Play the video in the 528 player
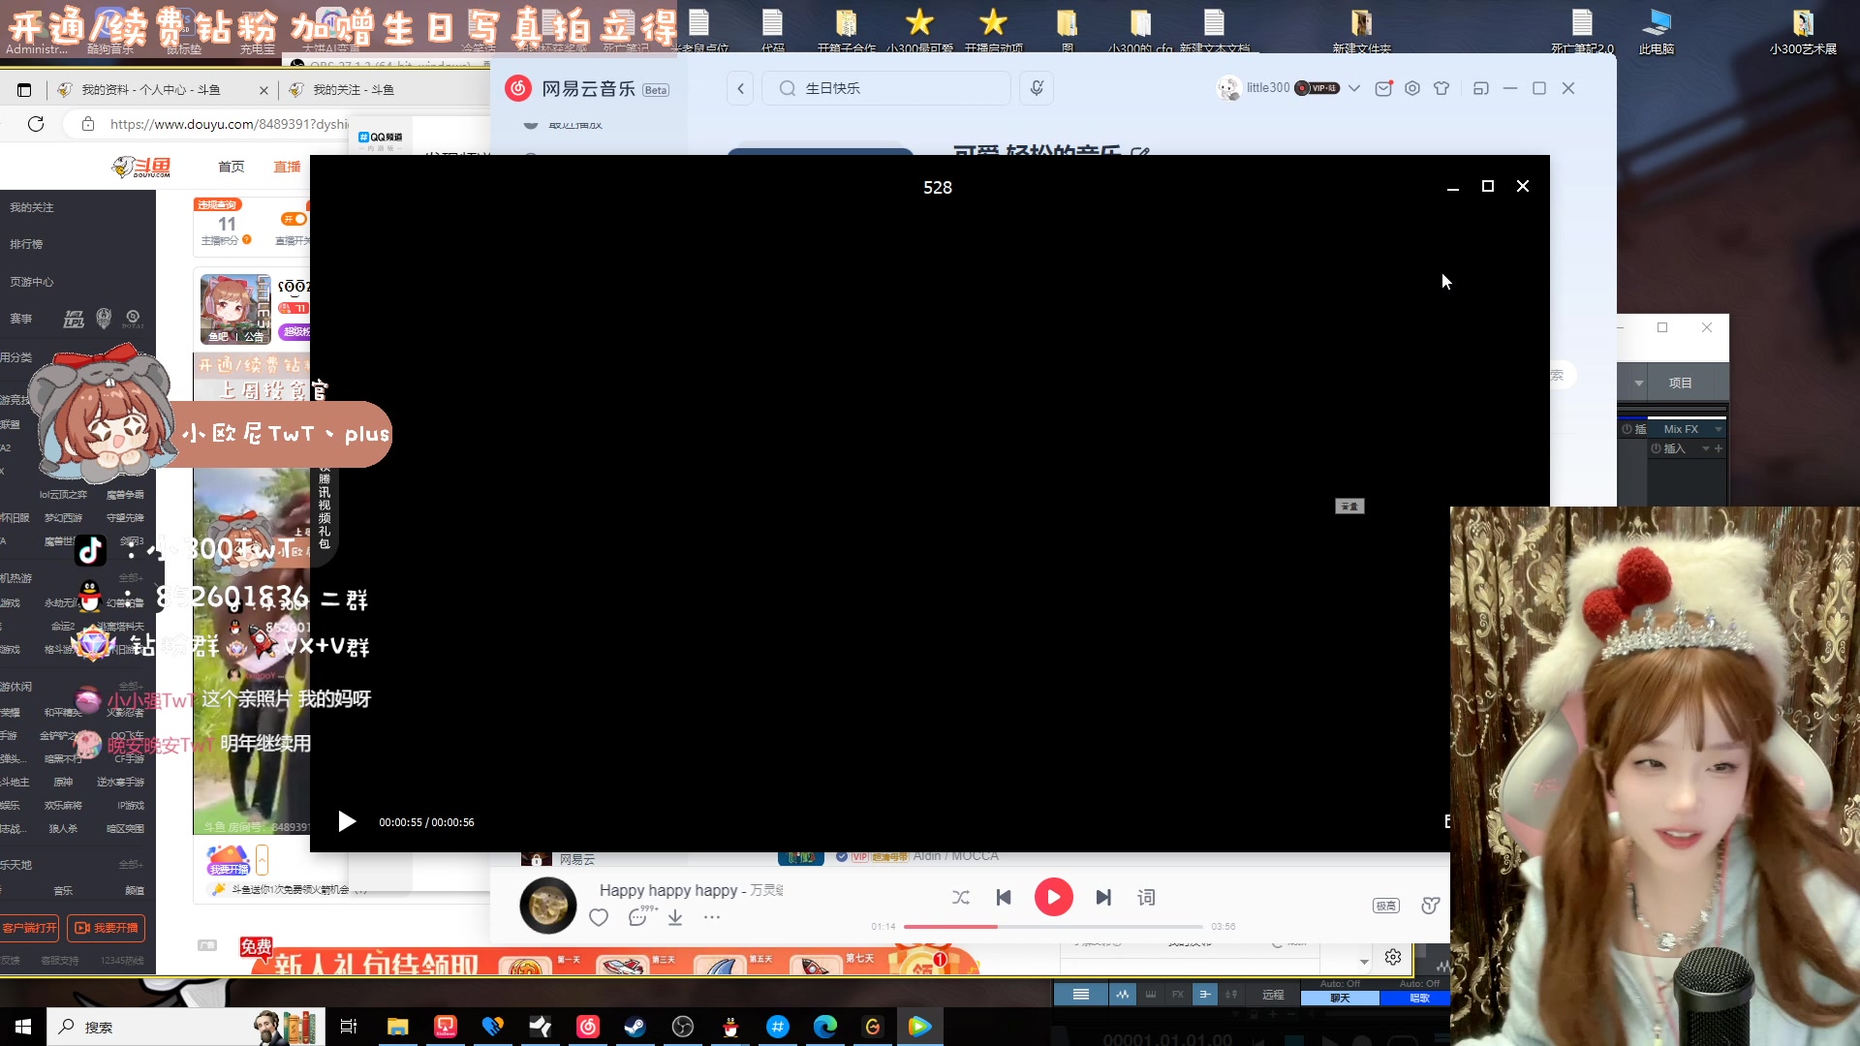The image size is (1860, 1046). [x=347, y=822]
